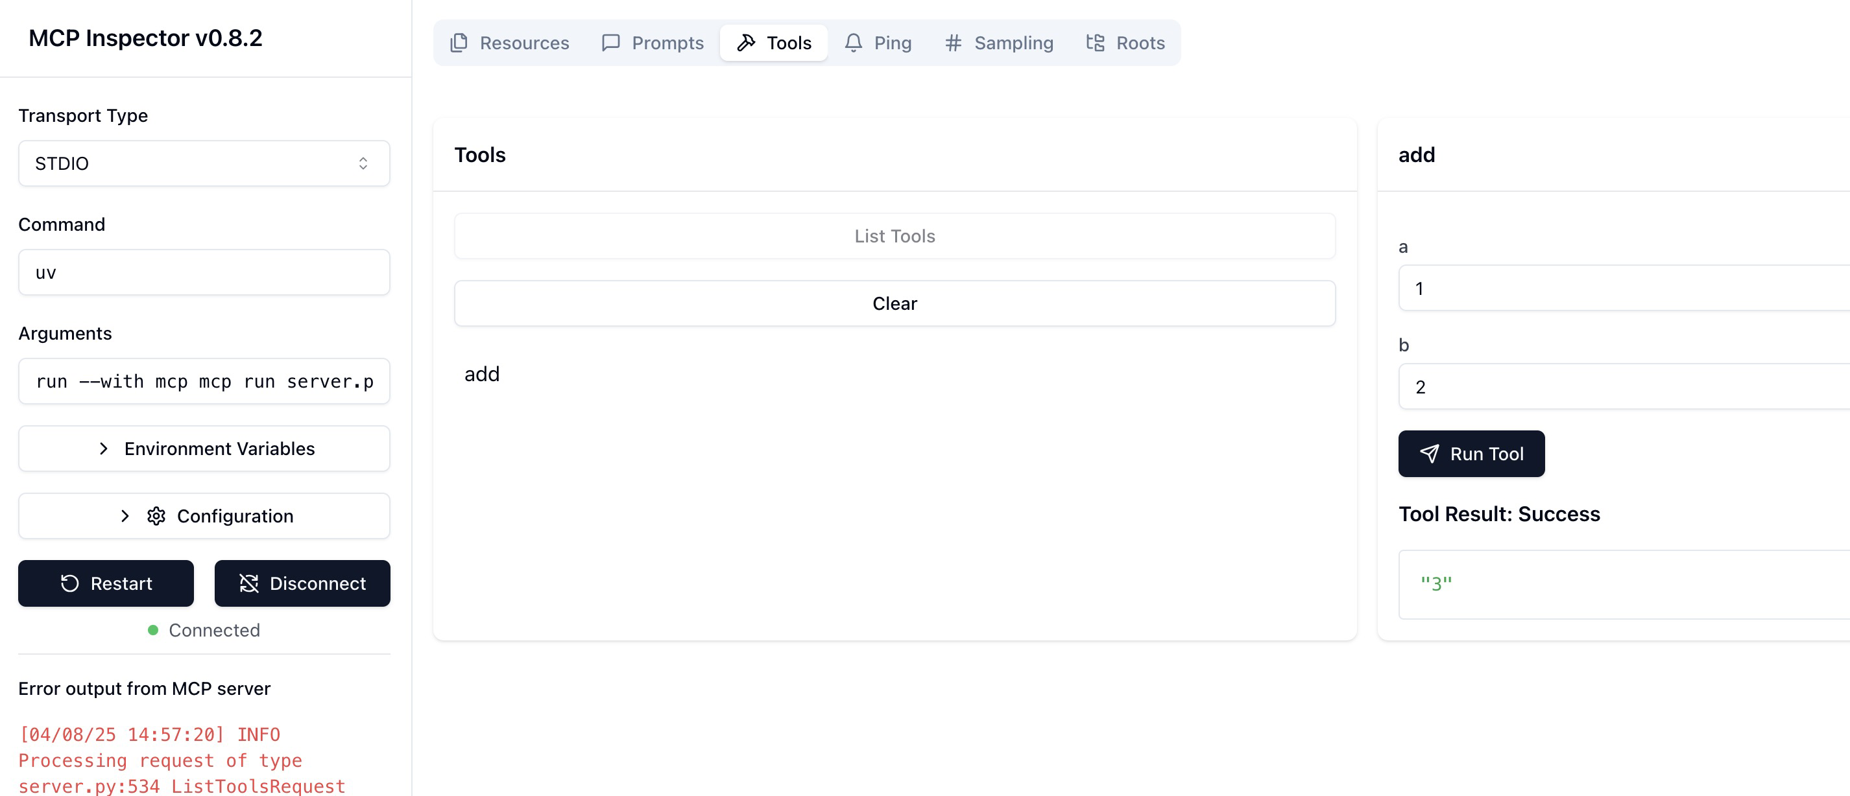This screenshot has width=1850, height=796.
Task: Open the Transport Type STDIO dropdown
Action: 204,163
